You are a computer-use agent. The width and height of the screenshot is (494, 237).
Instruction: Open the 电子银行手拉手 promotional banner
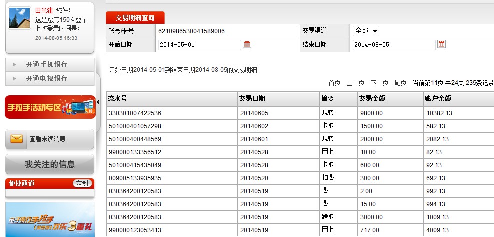(x=50, y=220)
